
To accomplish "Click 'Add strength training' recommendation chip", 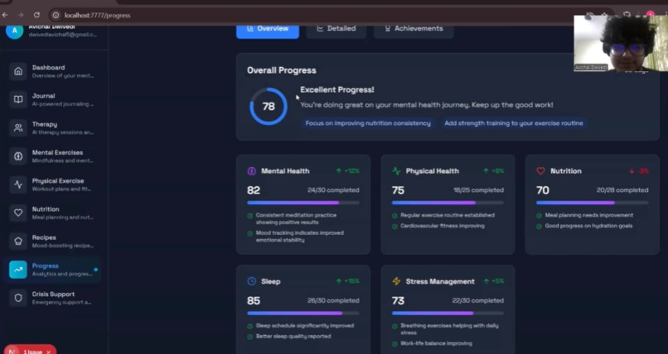I will coord(513,123).
